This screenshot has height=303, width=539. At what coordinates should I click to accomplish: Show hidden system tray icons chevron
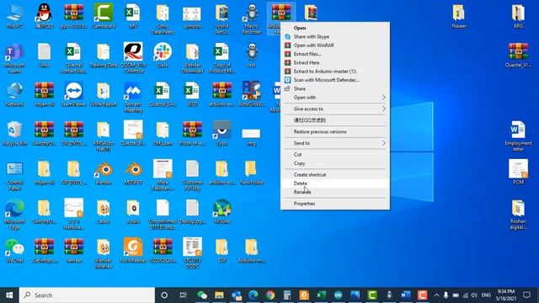click(436, 295)
